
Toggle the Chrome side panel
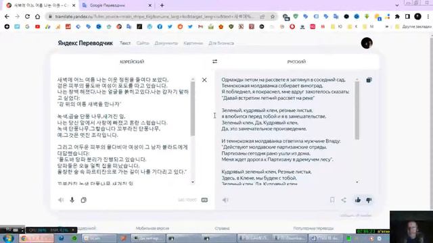coord(407,16)
